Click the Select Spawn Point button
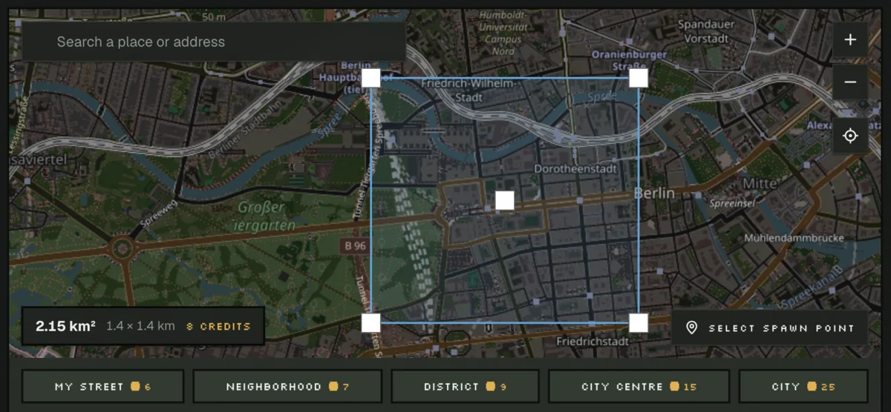The width and height of the screenshot is (891, 412). point(769,328)
